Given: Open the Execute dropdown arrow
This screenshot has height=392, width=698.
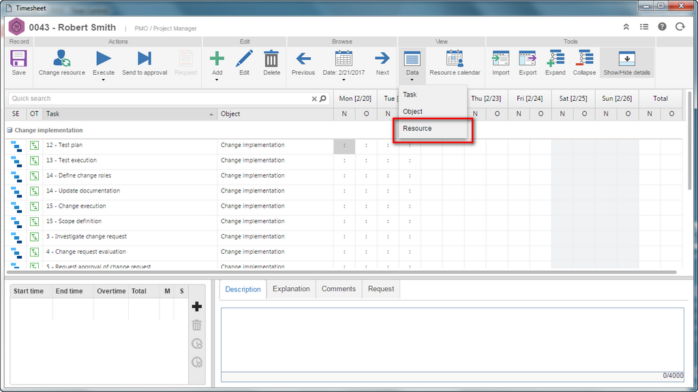Looking at the screenshot, I should point(104,80).
